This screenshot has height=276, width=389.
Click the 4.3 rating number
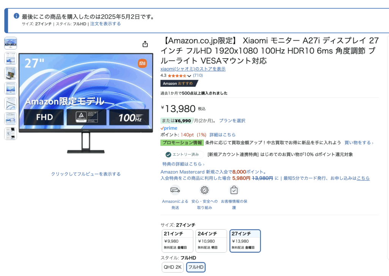pyautogui.click(x=163, y=75)
